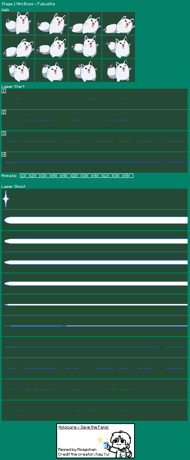Viewport: 190px width, 460px height.
Task: Click the thickest white laser beam's pointed tip
Action: [x=7, y=220]
